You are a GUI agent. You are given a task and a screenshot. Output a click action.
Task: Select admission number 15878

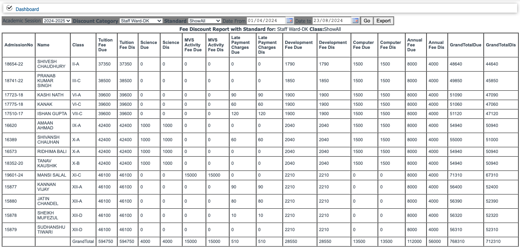(11, 215)
